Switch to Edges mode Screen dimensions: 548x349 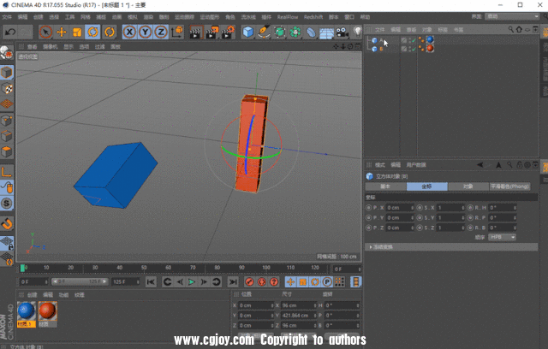tap(7, 136)
